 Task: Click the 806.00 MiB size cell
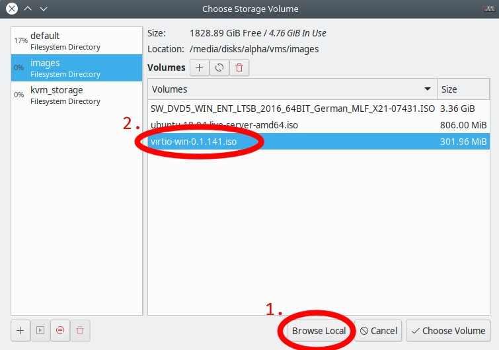pyautogui.click(x=463, y=125)
